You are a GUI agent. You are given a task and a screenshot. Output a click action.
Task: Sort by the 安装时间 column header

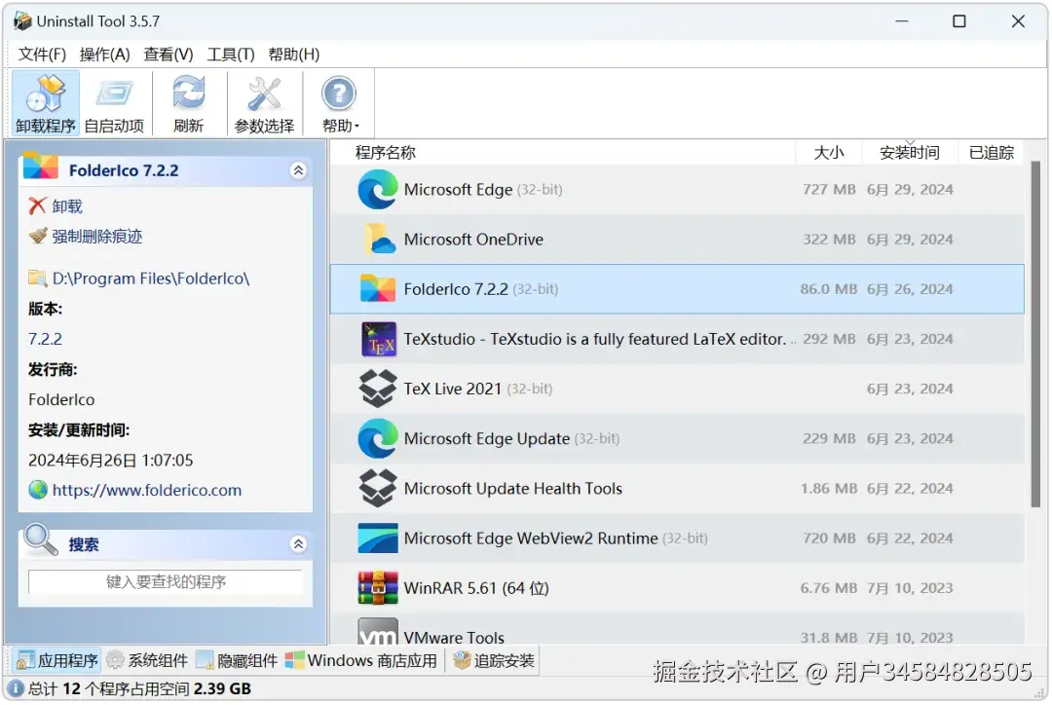click(x=910, y=153)
